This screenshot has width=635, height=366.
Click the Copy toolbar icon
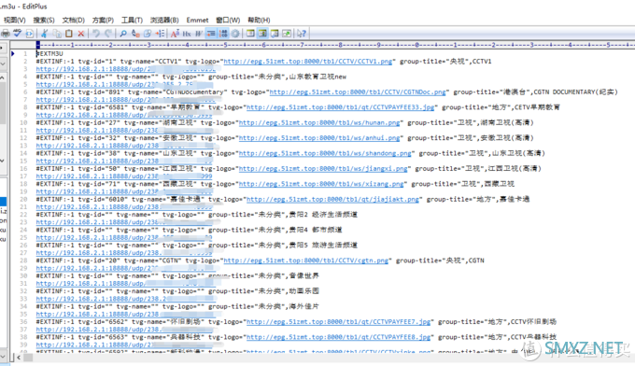click(57, 34)
